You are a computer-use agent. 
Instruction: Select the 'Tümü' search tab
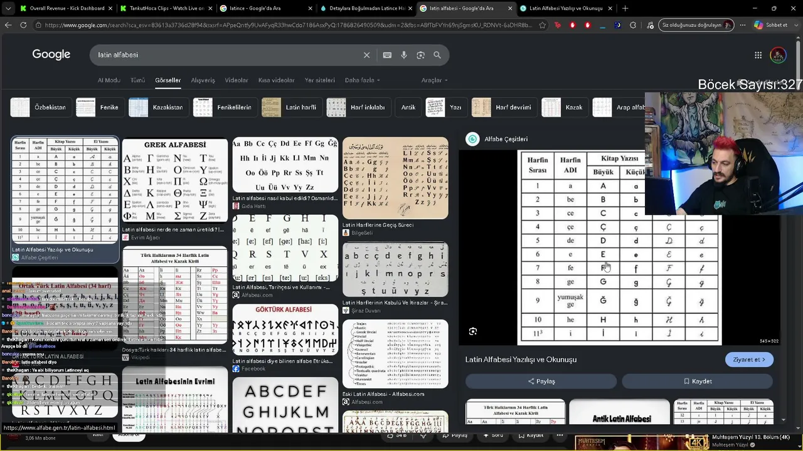pos(137,80)
